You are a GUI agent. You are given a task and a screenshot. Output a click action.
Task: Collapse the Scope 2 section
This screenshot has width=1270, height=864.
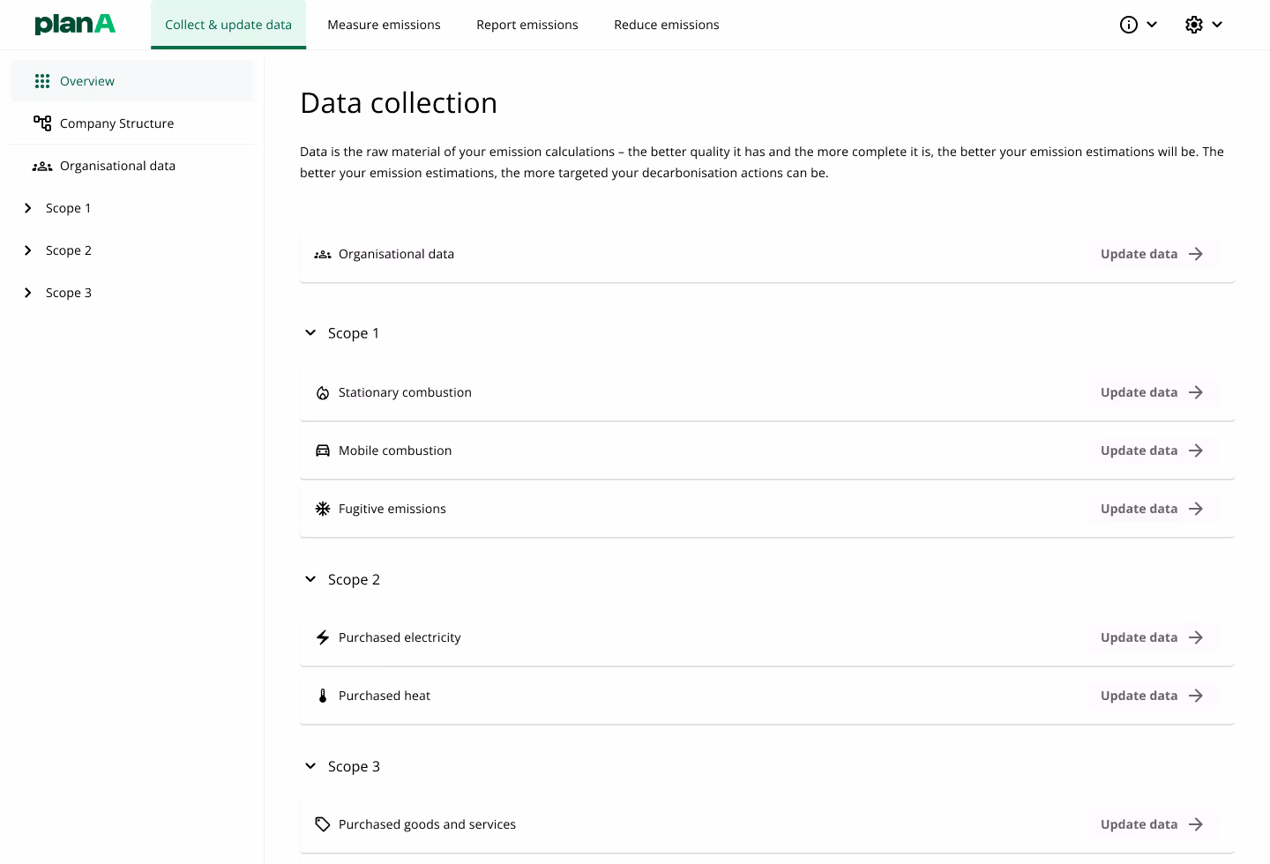(310, 579)
